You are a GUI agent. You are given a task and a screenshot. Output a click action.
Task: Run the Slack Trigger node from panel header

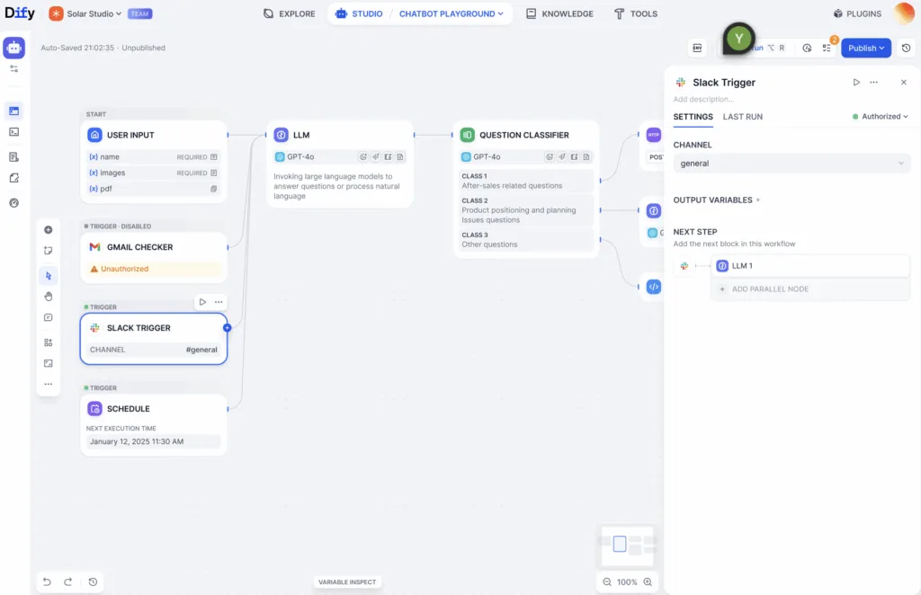(x=856, y=82)
